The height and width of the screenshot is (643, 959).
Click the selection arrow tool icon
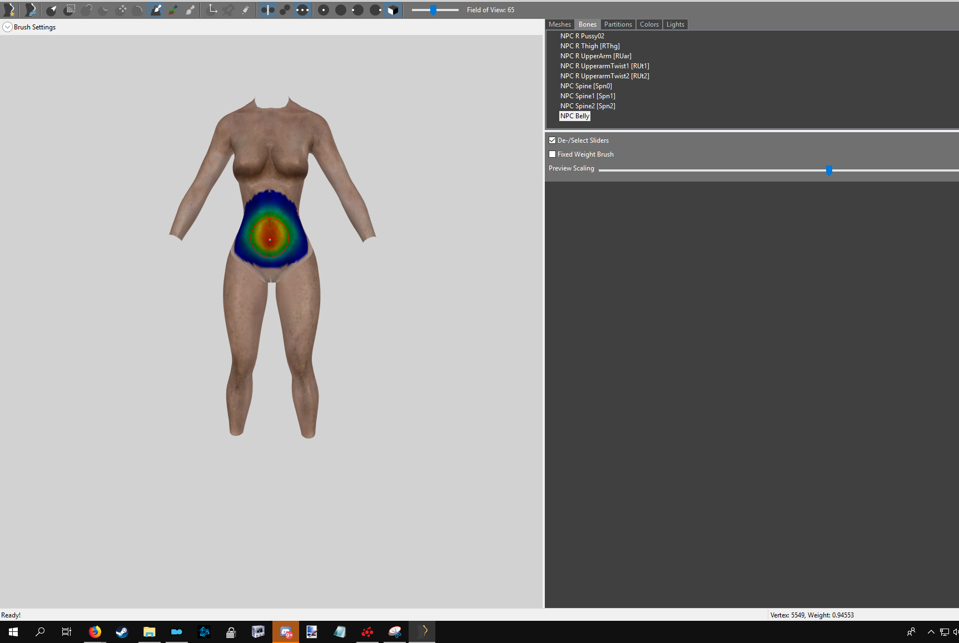click(51, 10)
